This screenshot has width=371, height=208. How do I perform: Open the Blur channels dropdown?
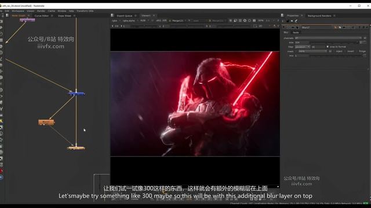pos(328,38)
